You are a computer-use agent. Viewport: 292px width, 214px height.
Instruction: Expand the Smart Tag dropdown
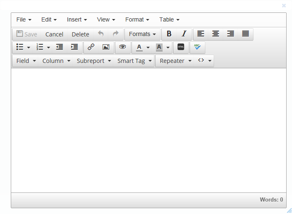click(x=135, y=61)
